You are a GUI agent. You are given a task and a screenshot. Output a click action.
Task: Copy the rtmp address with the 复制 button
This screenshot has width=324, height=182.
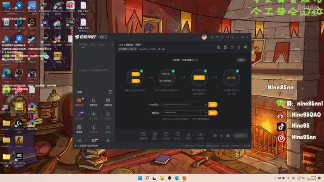(213, 104)
